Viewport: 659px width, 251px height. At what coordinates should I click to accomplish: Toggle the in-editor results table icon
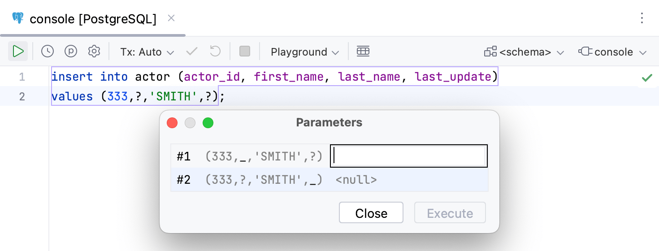click(363, 52)
